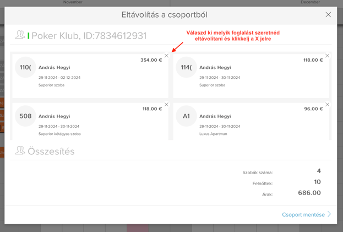The height and width of the screenshot is (232, 343).
Task: Close the Eltávolítás a csoportból dialog
Action: (x=328, y=15)
